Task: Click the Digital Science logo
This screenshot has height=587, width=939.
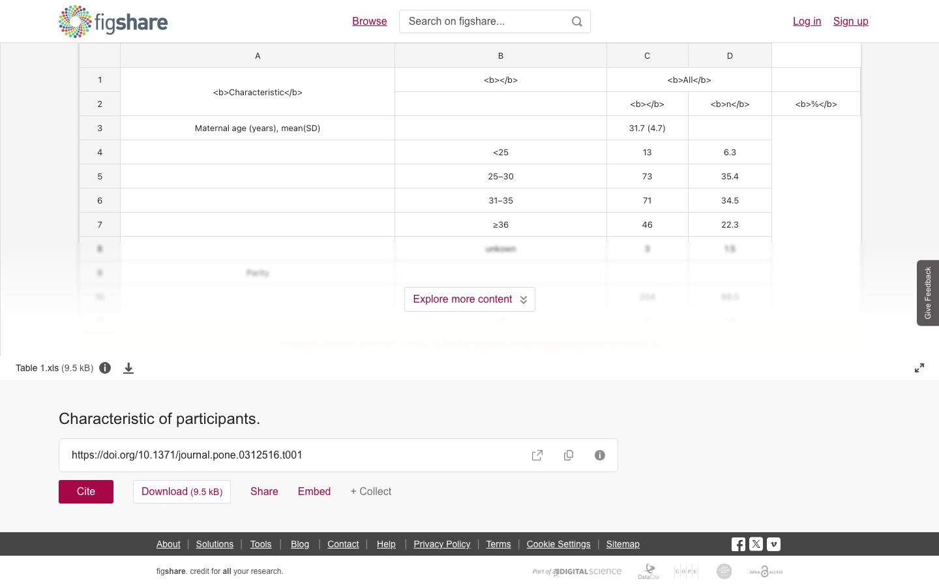Action: [577, 571]
